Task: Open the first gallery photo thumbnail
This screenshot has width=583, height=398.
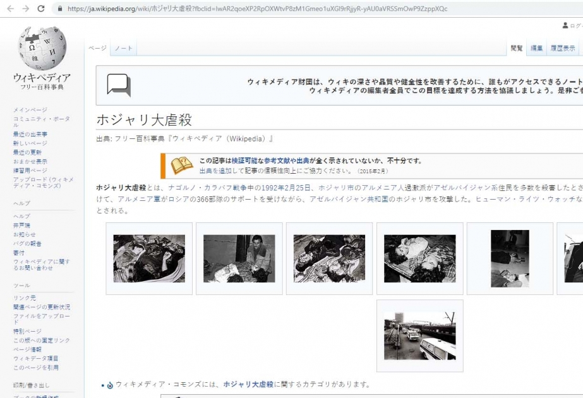Action: coord(149,258)
